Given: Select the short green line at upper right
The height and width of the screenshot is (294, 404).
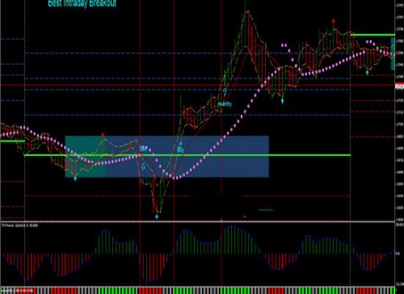Looking at the screenshot, I should 372,35.
